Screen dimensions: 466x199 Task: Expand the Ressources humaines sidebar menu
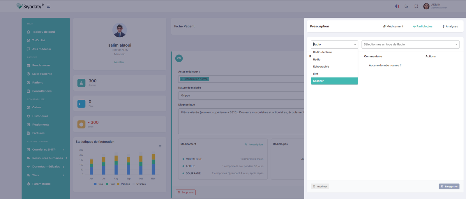tap(47, 158)
